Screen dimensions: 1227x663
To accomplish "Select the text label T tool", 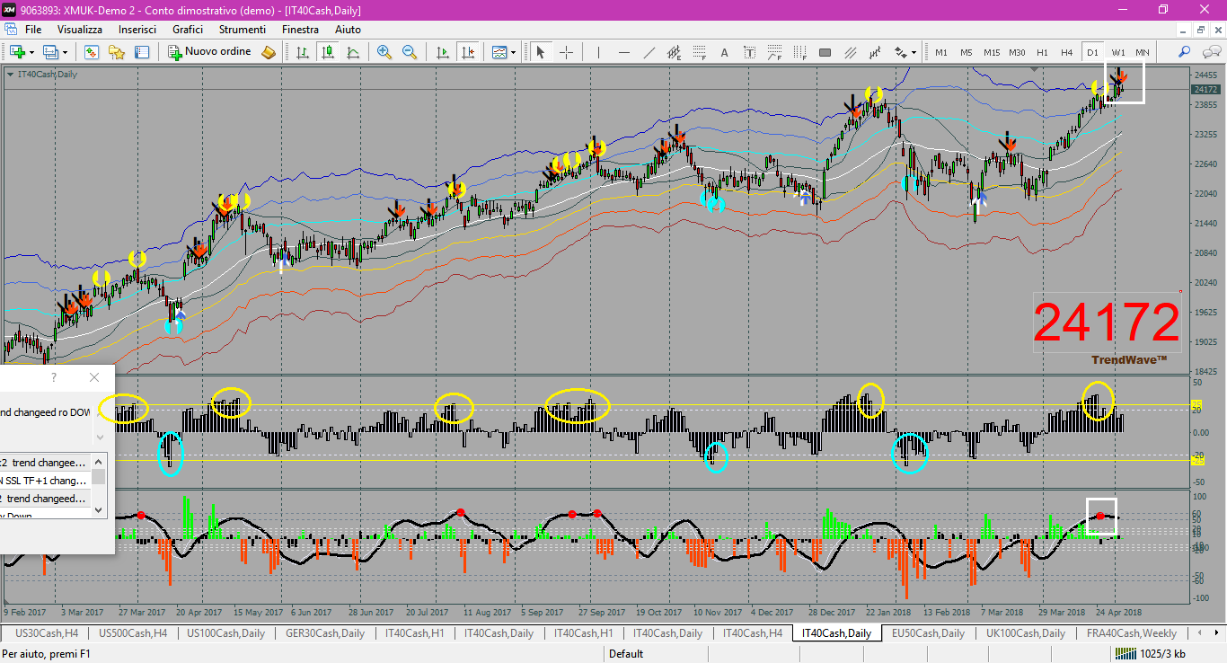I will tap(749, 52).
